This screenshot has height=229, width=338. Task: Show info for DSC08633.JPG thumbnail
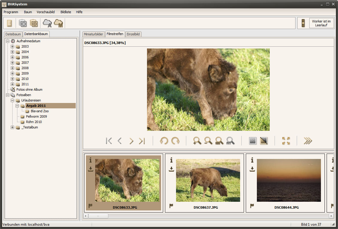[90, 160]
